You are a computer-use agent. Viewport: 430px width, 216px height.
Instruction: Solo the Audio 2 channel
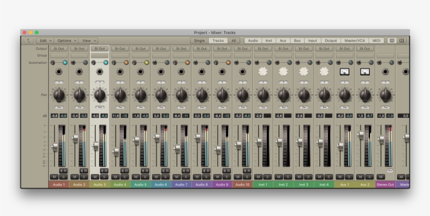84,177
